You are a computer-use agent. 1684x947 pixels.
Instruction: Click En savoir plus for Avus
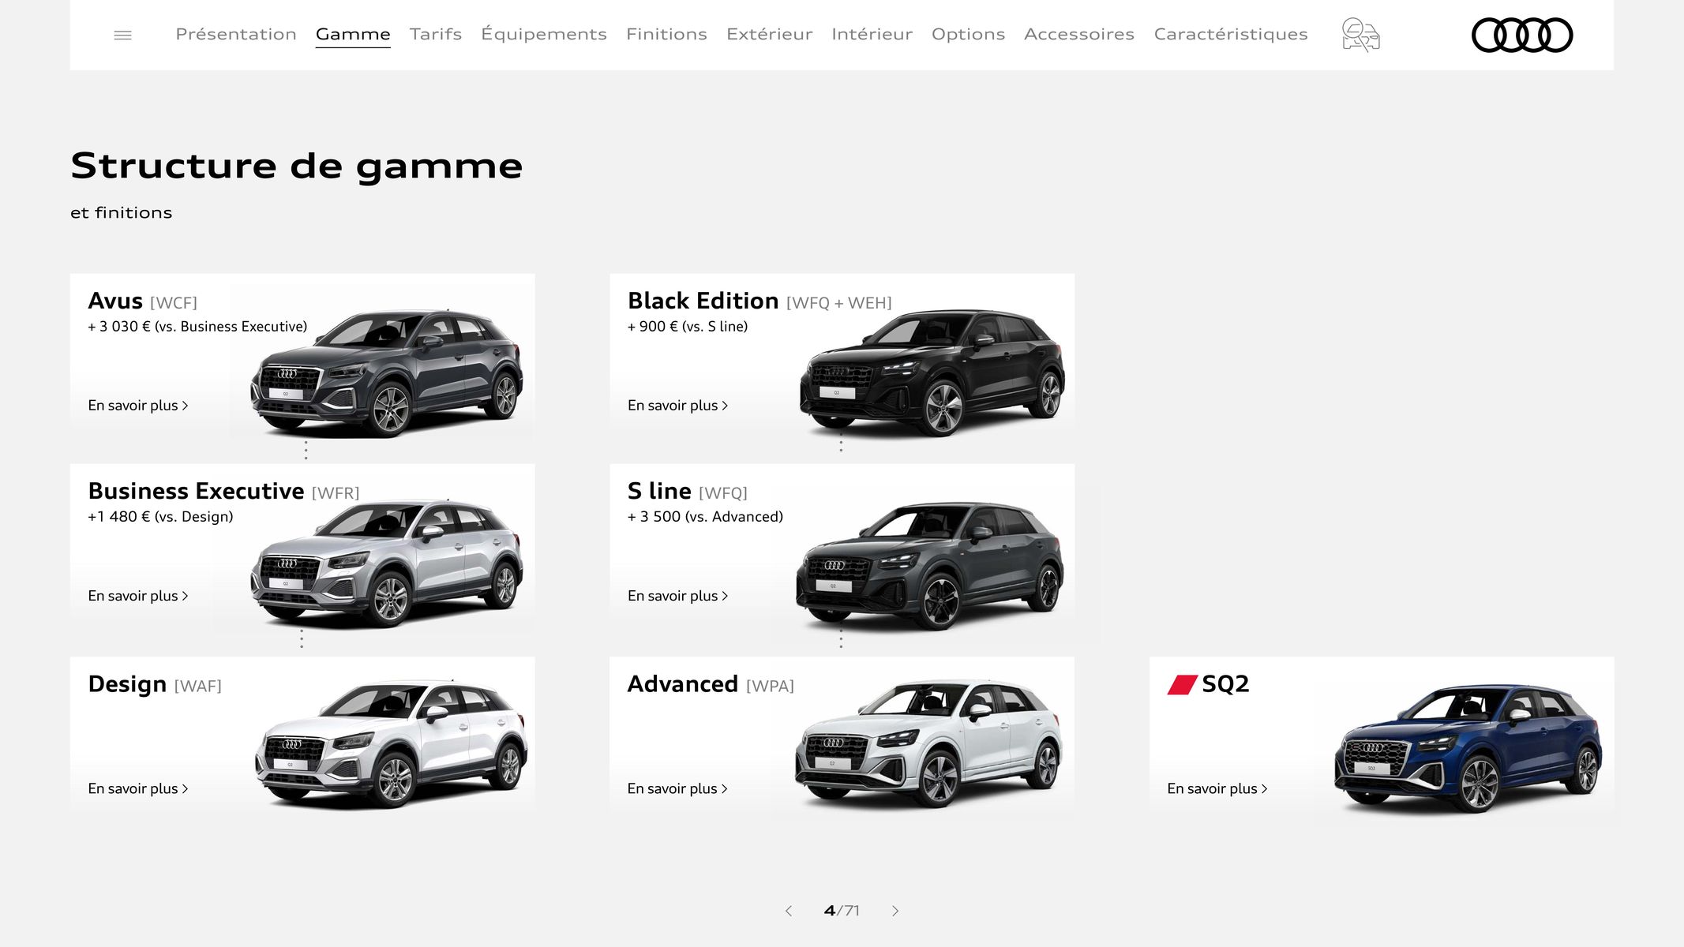coord(138,406)
